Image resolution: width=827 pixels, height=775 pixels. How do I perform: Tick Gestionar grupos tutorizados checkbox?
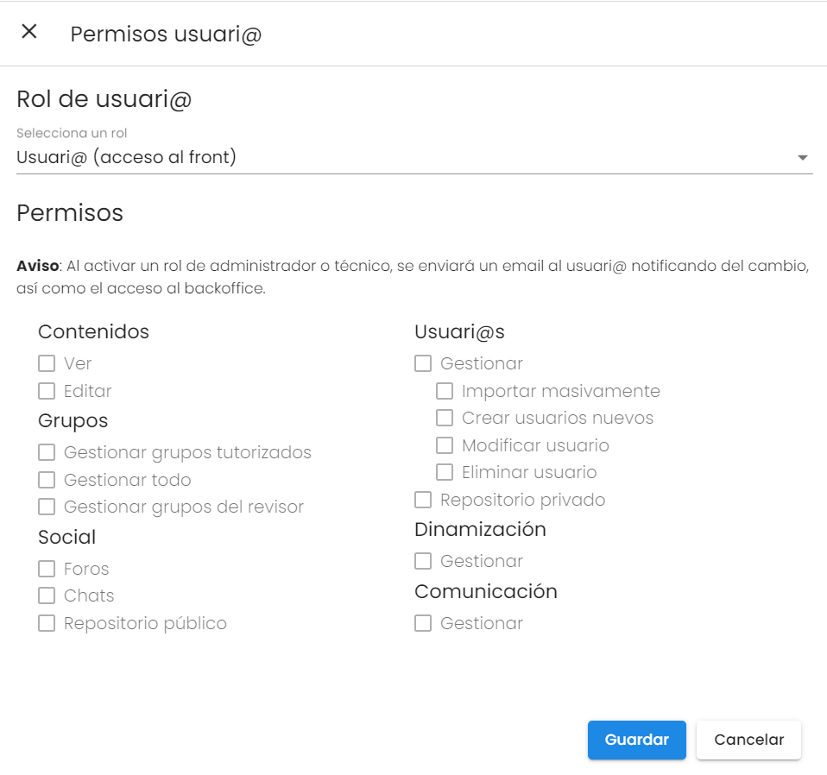pyautogui.click(x=47, y=452)
